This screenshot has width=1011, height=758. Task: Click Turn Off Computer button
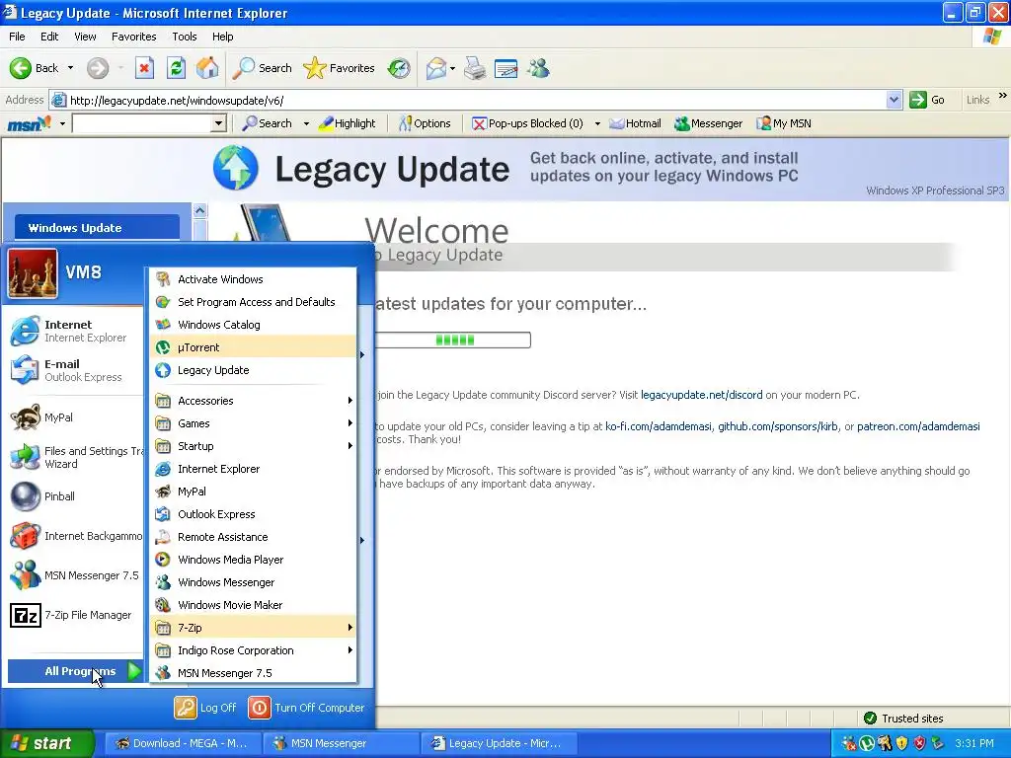pos(307,708)
